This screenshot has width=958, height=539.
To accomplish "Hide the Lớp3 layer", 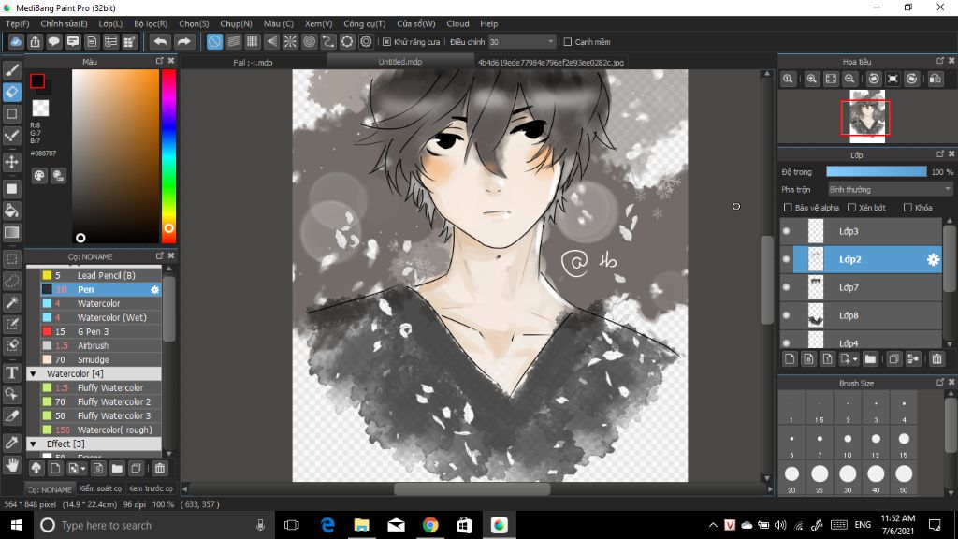I will [x=786, y=231].
